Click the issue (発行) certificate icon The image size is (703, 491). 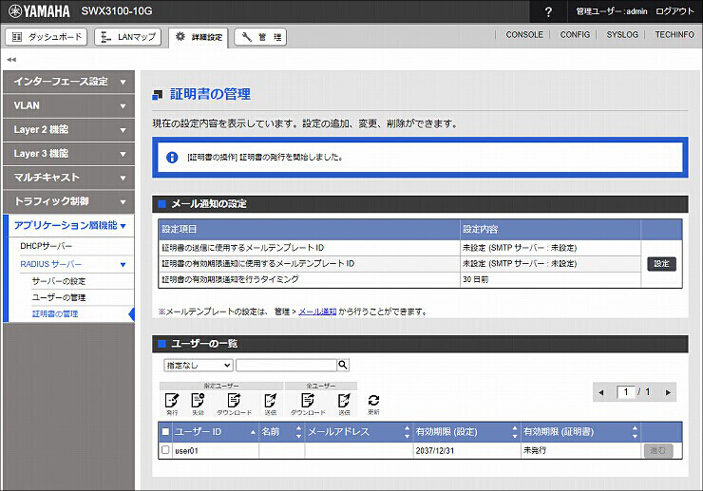click(172, 404)
